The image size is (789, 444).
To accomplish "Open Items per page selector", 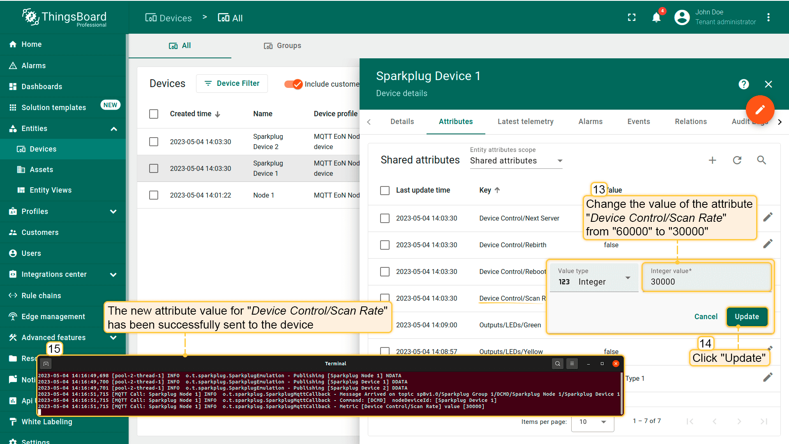I will (x=592, y=422).
